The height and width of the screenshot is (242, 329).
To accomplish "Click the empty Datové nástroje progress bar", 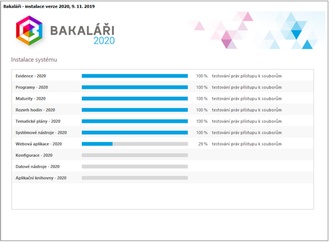I will [x=135, y=166].
